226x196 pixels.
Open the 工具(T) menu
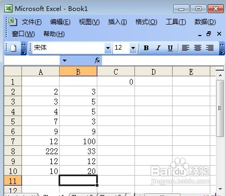(176, 22)
